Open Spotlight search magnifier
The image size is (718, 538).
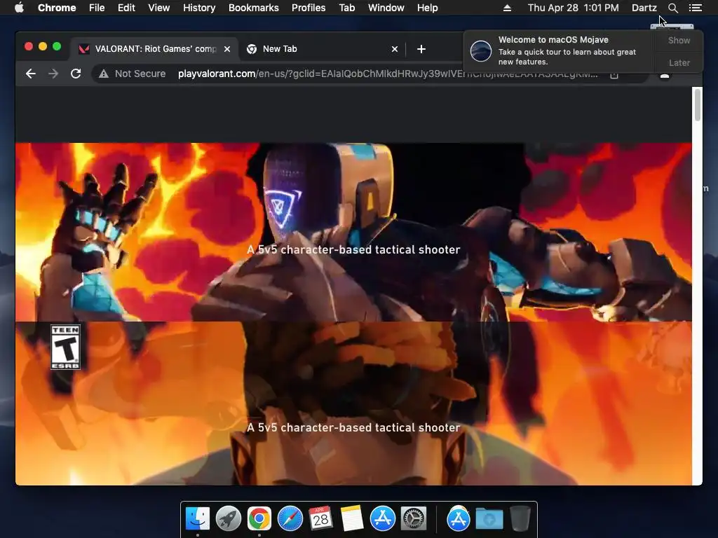coord(672,8)
